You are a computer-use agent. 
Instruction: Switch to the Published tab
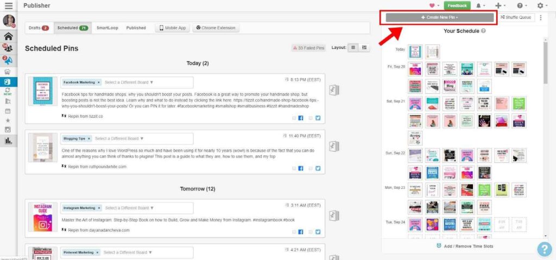[136, 28]
